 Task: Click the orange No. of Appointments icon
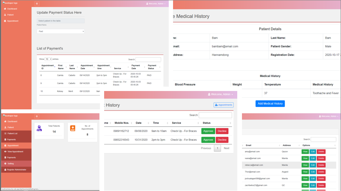(73, 128)
